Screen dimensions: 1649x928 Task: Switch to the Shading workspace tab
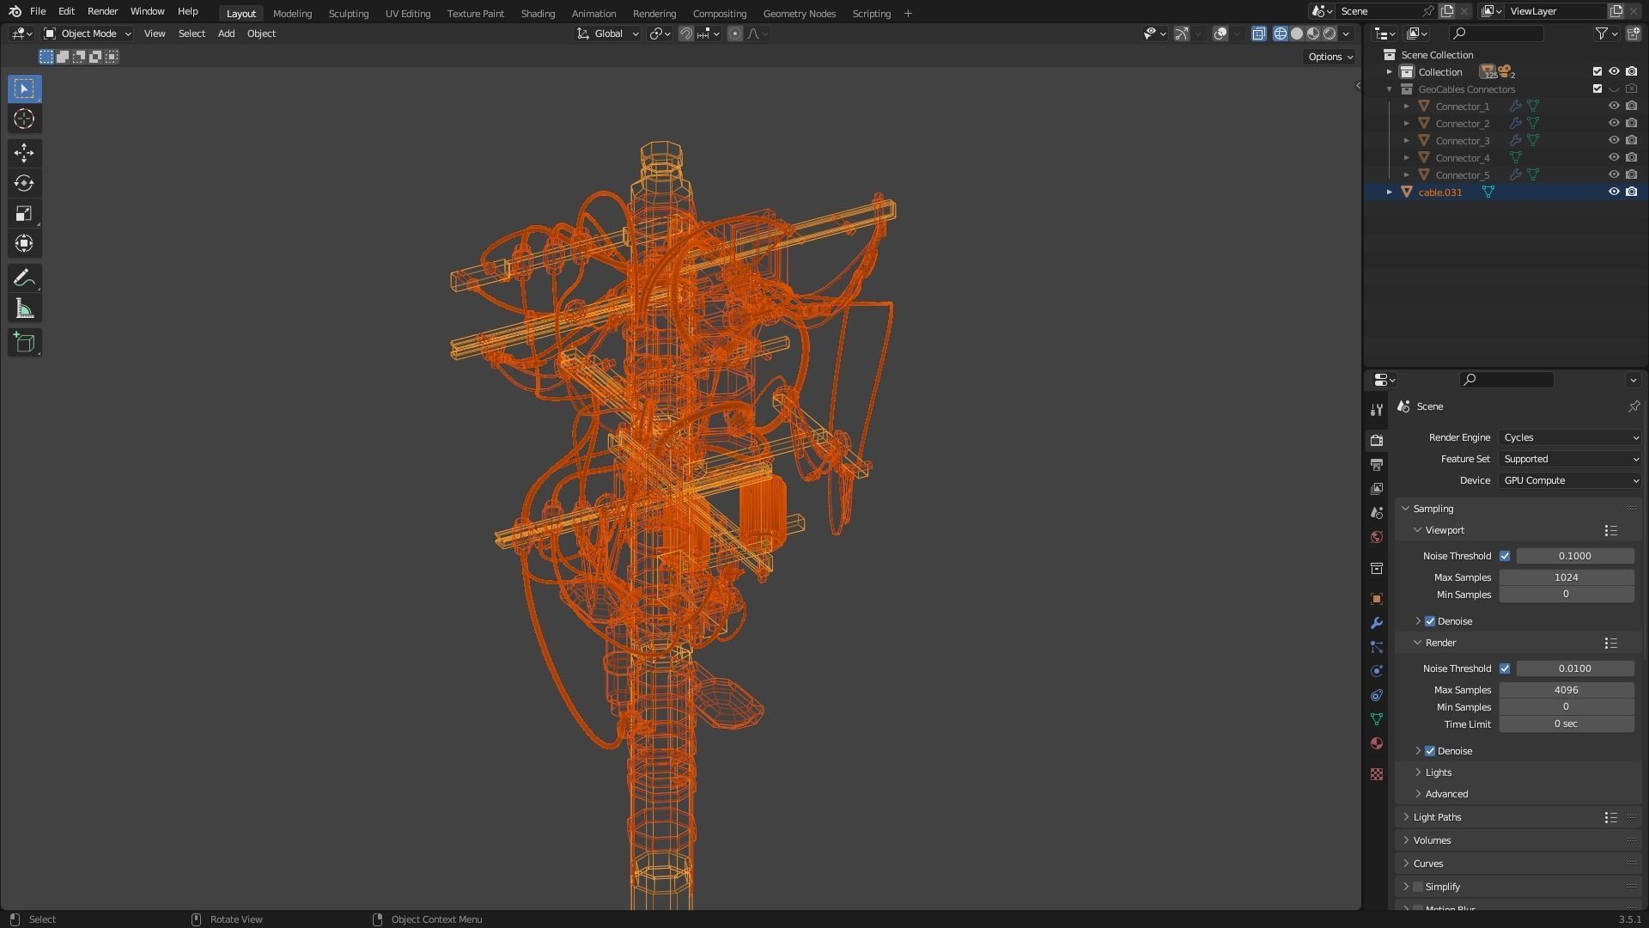click(538, 14)
